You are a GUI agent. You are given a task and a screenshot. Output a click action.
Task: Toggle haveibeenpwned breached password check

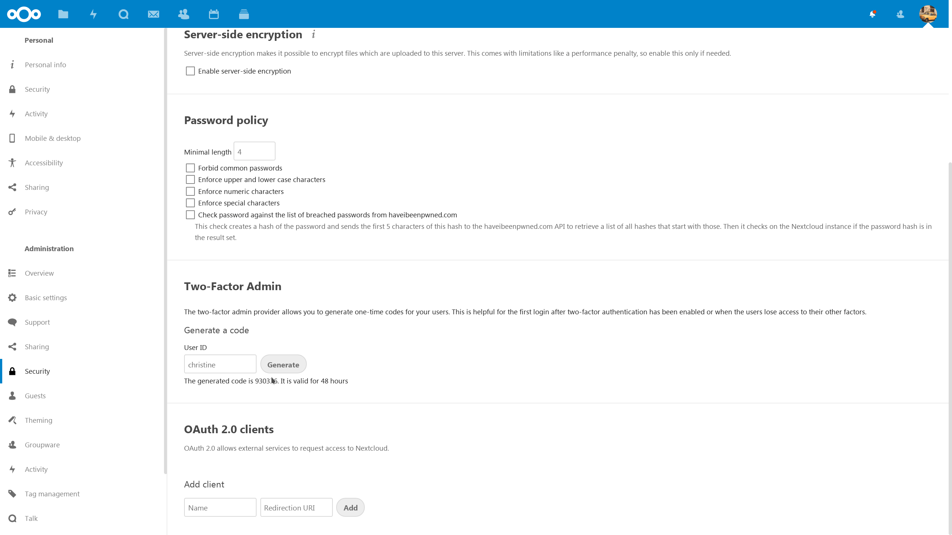click(190, 215)
